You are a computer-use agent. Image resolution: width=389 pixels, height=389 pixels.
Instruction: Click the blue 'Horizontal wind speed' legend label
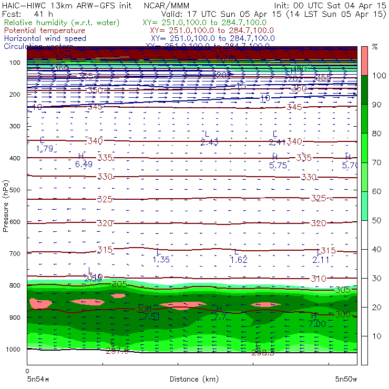click(x=45, y=38)
